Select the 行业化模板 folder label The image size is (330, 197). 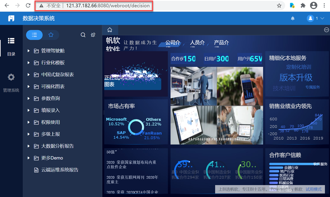(x=53, y=63)
